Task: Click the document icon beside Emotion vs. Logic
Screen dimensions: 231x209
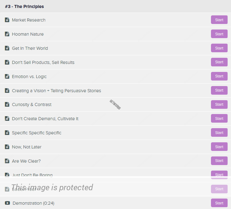Action: point(7,77)
